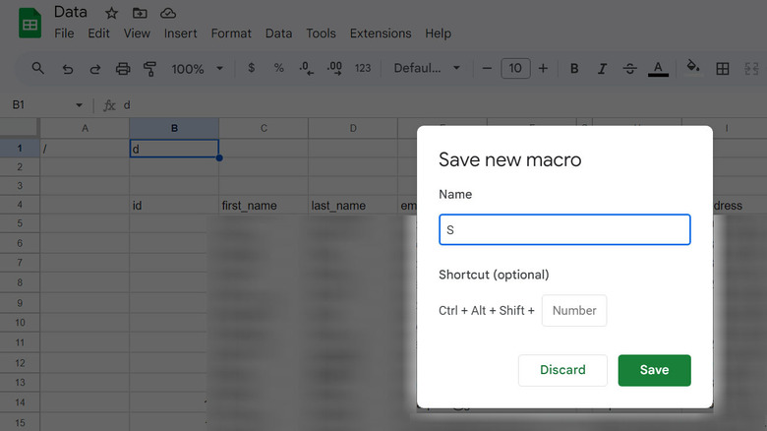
Task: Toggle italic formatting
Action: (x=602, y=69)
